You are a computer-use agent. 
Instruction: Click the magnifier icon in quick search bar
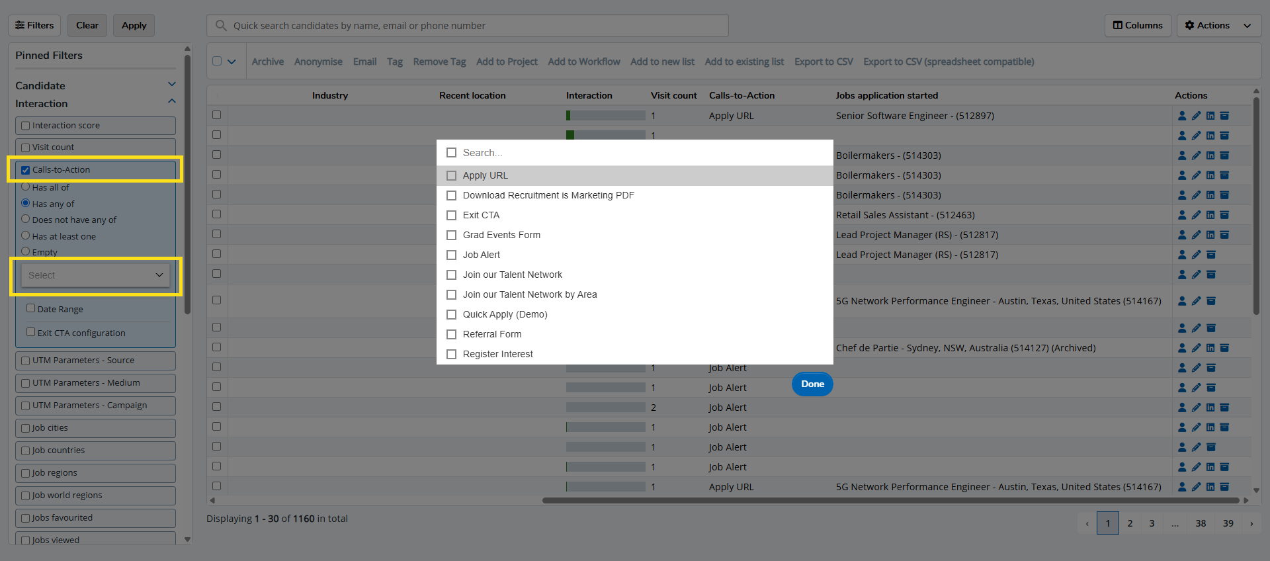pos(221,25)
